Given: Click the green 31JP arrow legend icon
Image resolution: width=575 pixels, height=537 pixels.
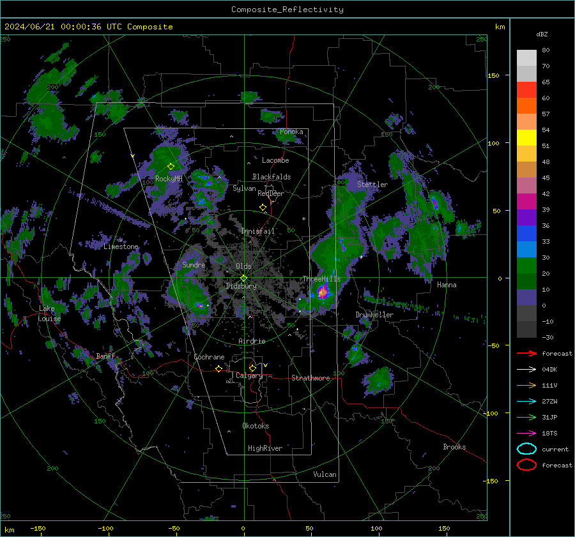Looking at the screenshot, I should click(x=526, y=417).
